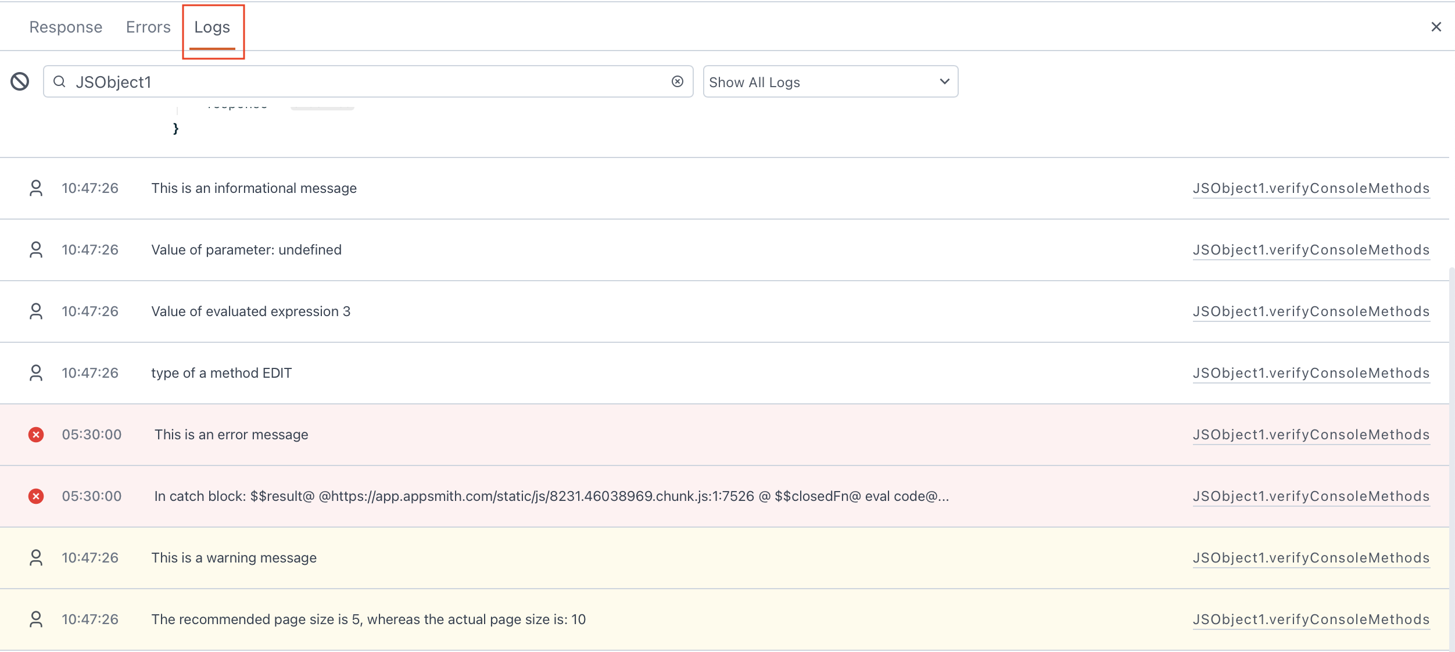Screen dimensions: 1455x652
Task: Open JSObject1.verifyConsoleMethods on the error message row
Action: [1310, 435]
